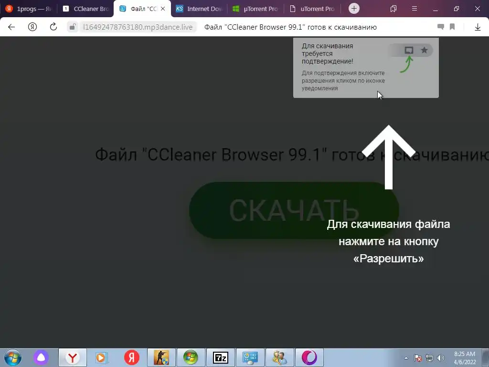Close the active Файл "CC tab
This screenshot has width=489, height=367.
click(163, 9)
